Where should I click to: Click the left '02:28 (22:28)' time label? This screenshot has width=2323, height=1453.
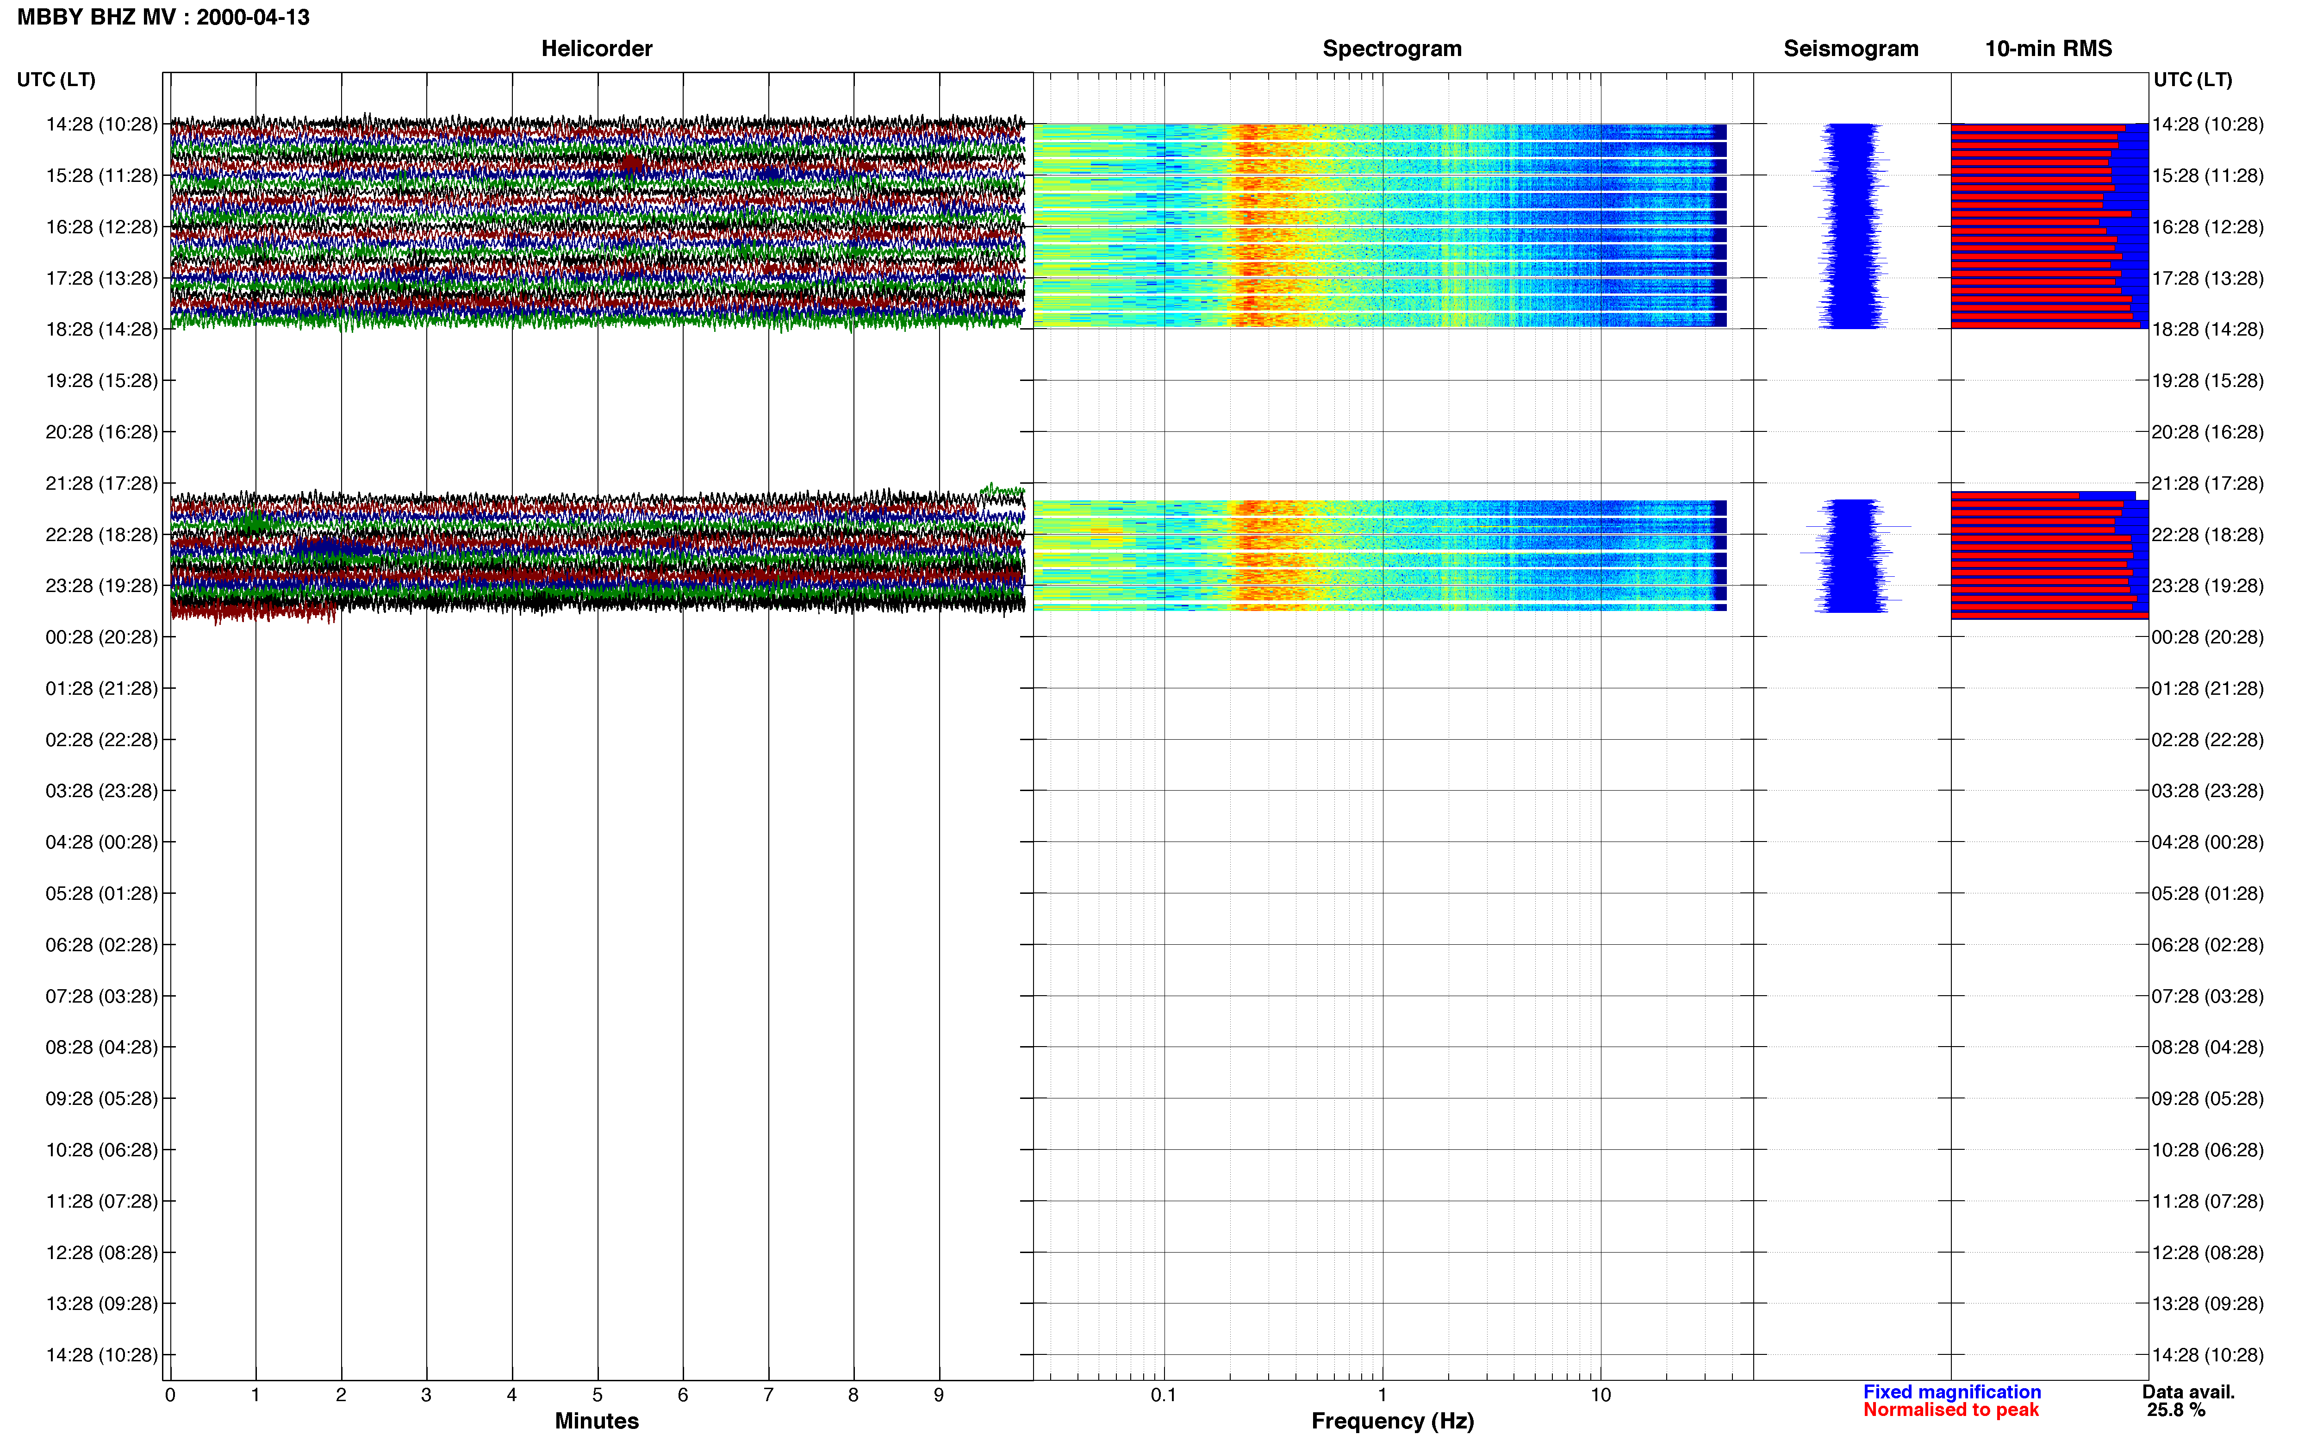click(101, 740)
